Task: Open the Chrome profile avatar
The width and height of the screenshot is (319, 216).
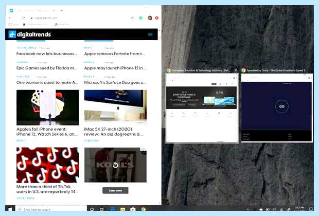Action: click(x=150, y=18)
